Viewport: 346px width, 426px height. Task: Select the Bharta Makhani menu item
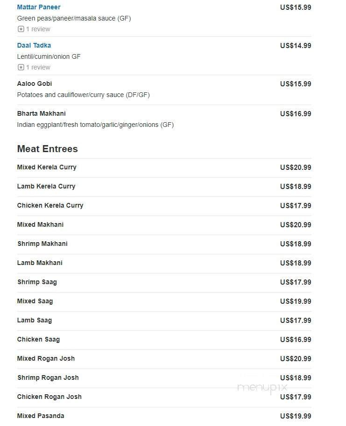(x=42, y=114)
